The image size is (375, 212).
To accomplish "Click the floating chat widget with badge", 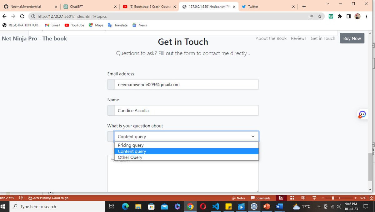I will [362, 114].
